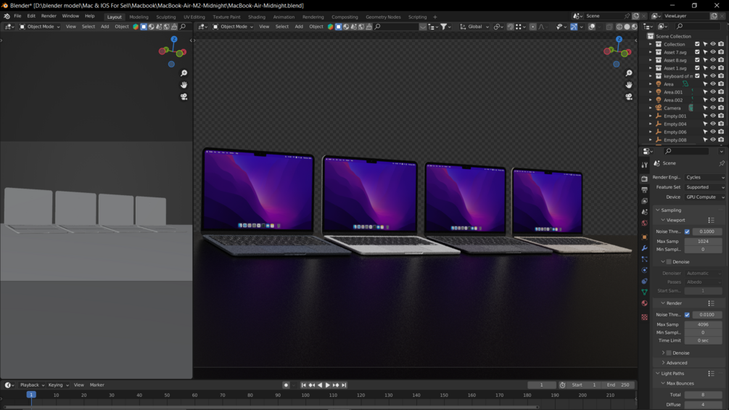Open Device GPU Compute dropdown

coord(704,197)
